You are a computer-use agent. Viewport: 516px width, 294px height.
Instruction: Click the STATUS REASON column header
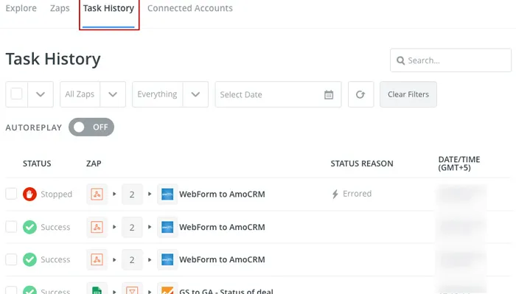362,164
